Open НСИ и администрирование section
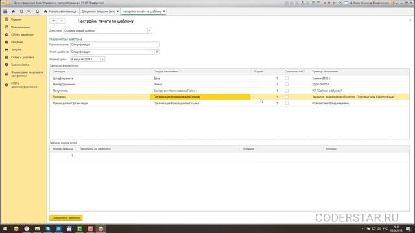Image resolution: width=415 pixels, height=233 pixels. coord(24,85)
